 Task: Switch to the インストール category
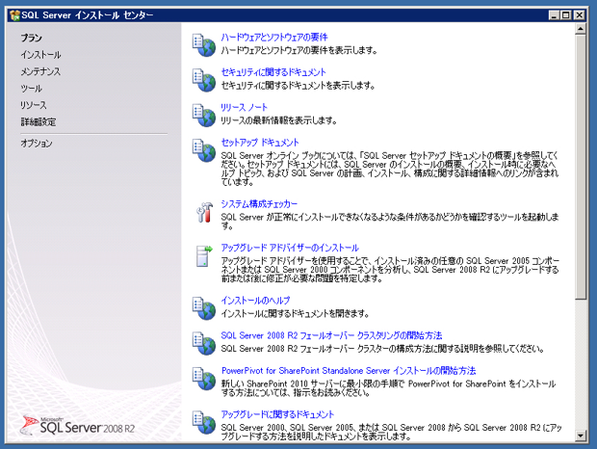tap(40, 55)
